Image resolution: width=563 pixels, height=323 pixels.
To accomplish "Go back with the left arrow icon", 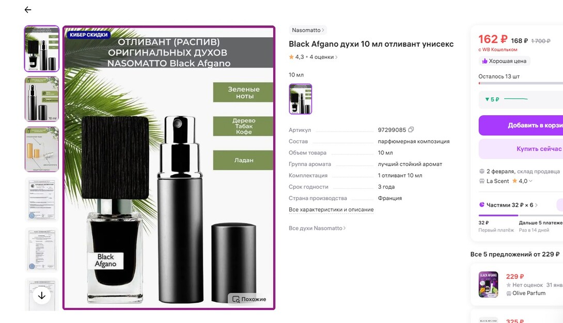I will [28, 10].
